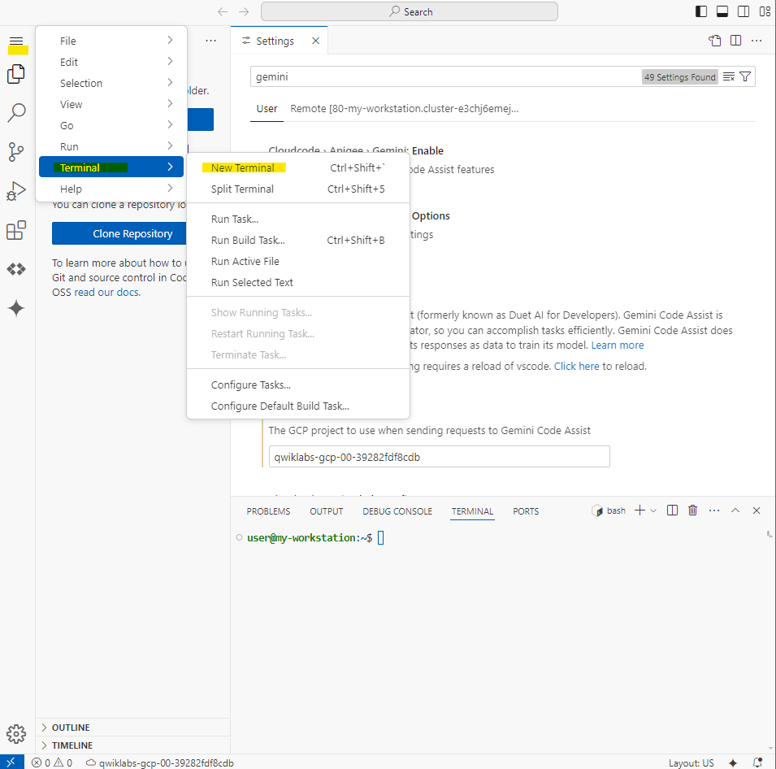
Task: Go back using the navigation arrow
Action: coord(223,11)
